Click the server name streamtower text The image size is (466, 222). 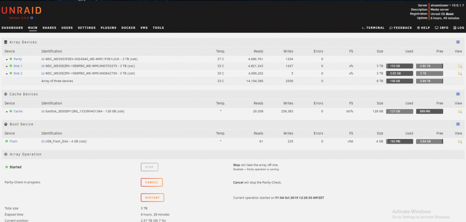[x=439, y=5]
